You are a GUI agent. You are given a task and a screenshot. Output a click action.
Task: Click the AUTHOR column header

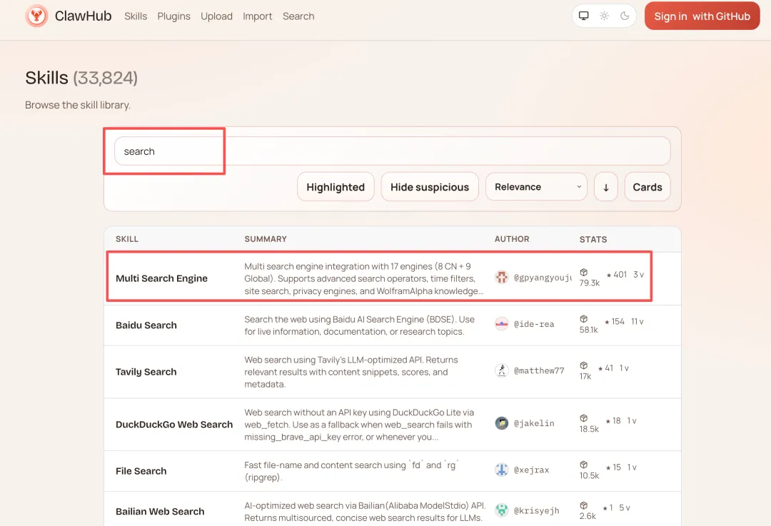point(512,239)
